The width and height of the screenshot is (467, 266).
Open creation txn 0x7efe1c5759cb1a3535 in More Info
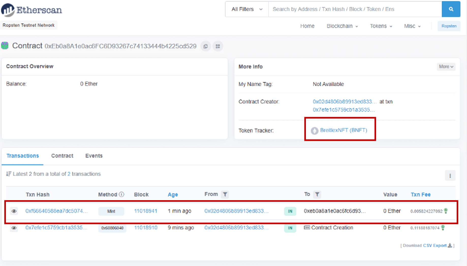point(344,110)
